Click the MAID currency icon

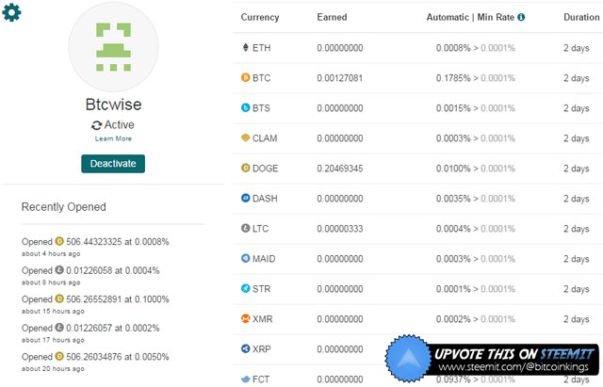point(245,258)
